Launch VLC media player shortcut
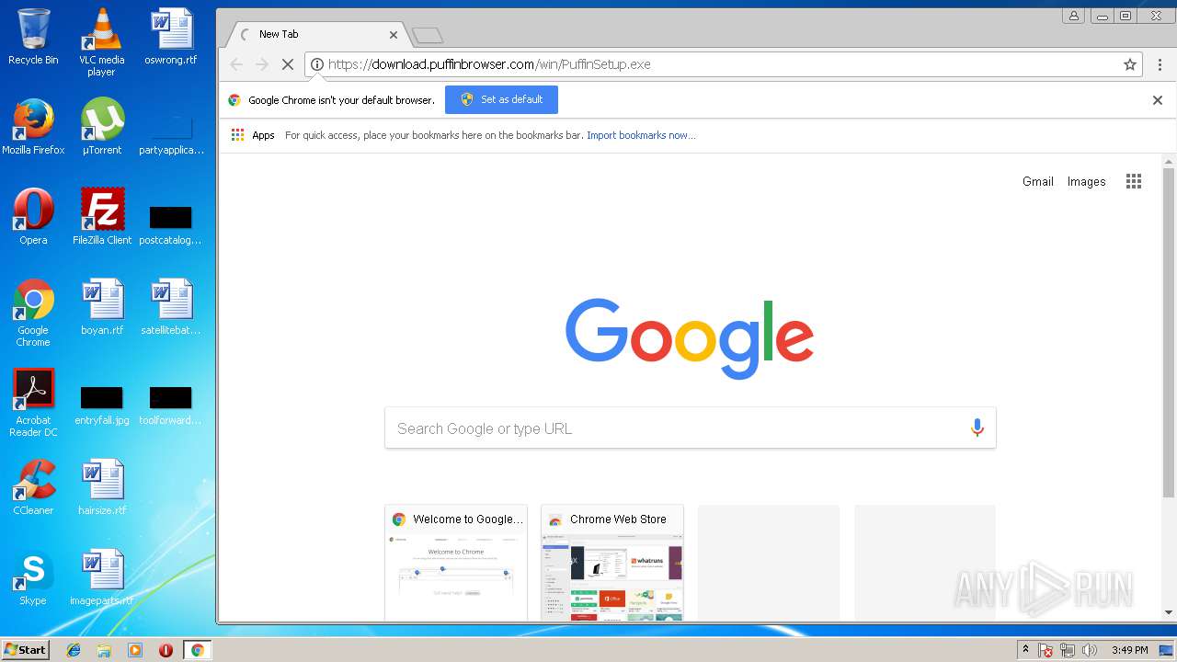 coord(101,42)
